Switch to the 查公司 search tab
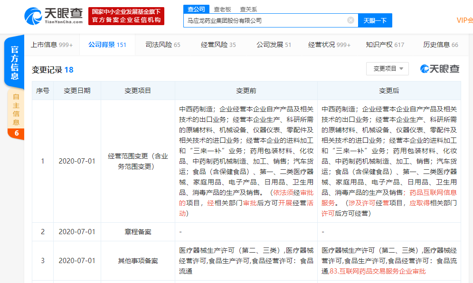Viewport: 473px width, 283px height. (196, 9)
